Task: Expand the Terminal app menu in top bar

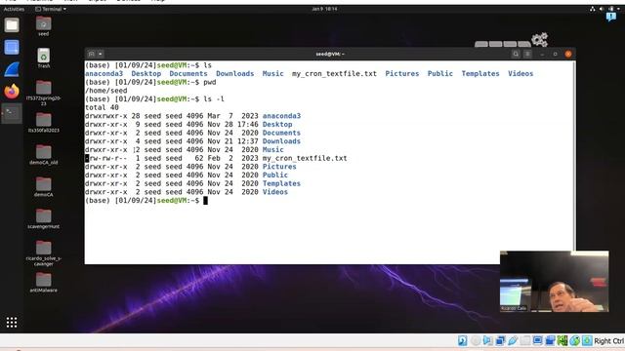Action: point(51,9)
